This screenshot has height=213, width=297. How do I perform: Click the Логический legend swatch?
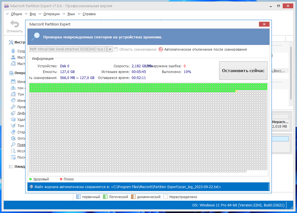point(105,197)
